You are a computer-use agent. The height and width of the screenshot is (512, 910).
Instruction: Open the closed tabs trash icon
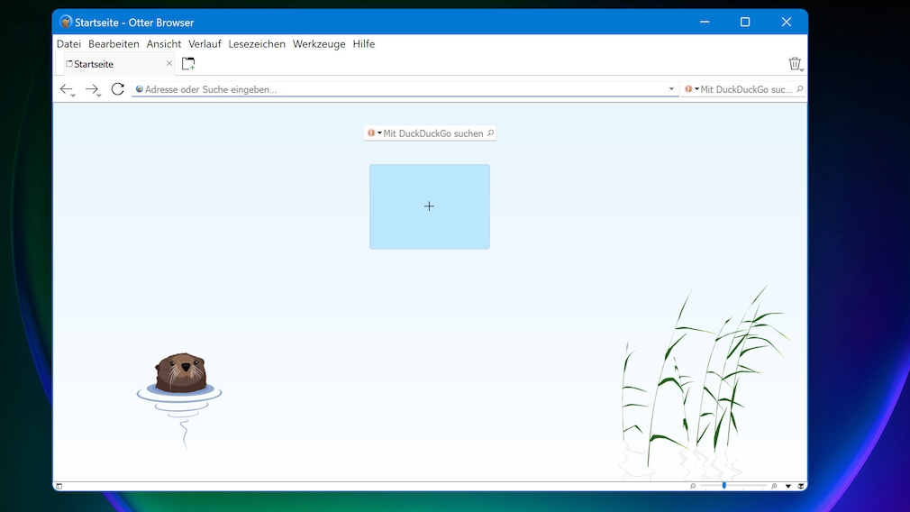click(x=795, y=63)
